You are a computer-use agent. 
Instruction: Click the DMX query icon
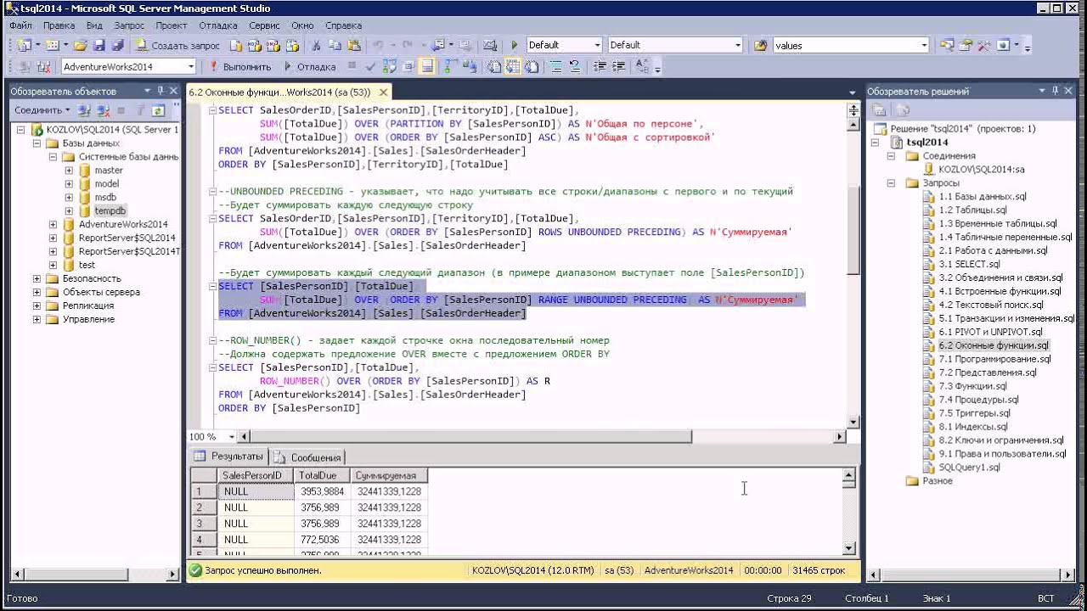click(x=273, y=45)
